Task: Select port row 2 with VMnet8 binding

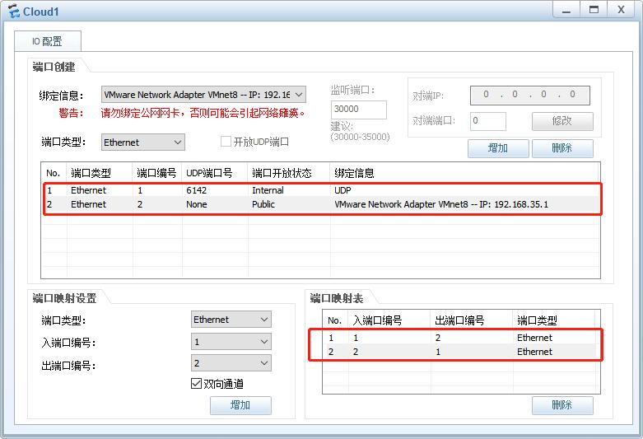Action: coord(321,204)
